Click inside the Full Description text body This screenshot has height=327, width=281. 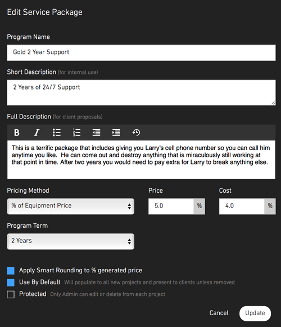[x=141, y=160]
